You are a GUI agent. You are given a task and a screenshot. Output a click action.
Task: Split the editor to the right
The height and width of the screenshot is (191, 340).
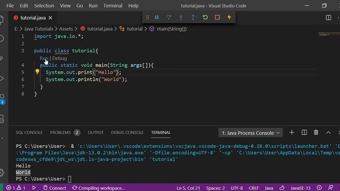pyautogui.click(x=328, y=18)
